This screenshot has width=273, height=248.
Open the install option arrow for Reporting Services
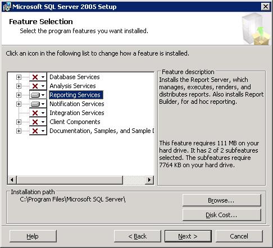pos(43,95)
